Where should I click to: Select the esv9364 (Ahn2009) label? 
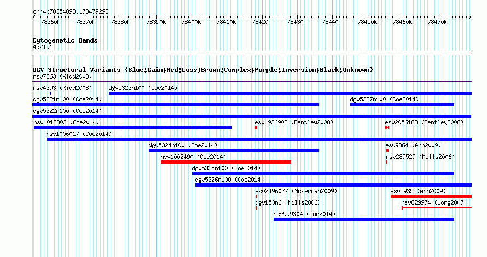[413, 145]
